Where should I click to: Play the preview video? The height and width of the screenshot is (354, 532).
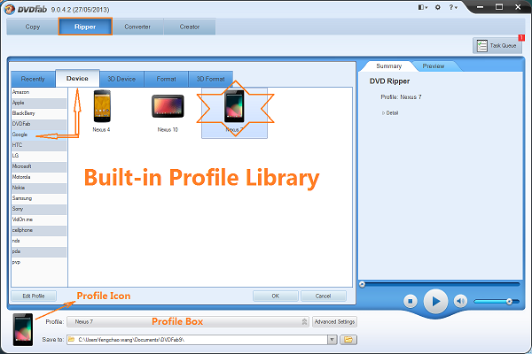(x=435, y=301)
